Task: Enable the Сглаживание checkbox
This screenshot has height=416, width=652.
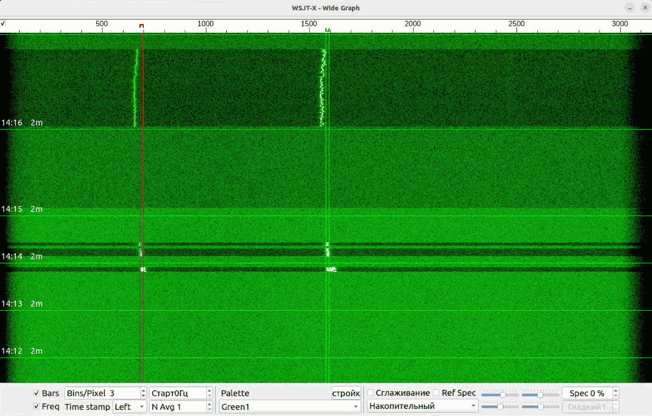Action: point(371,393)
